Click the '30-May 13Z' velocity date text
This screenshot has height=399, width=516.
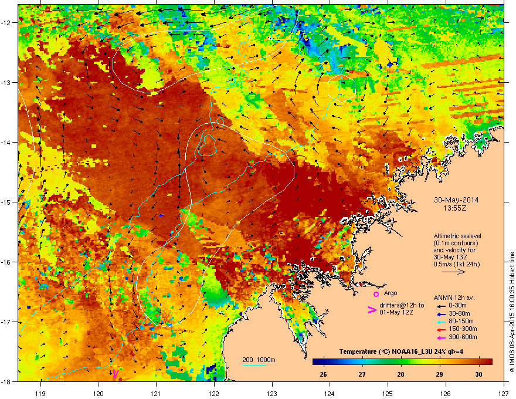point(450,257)
